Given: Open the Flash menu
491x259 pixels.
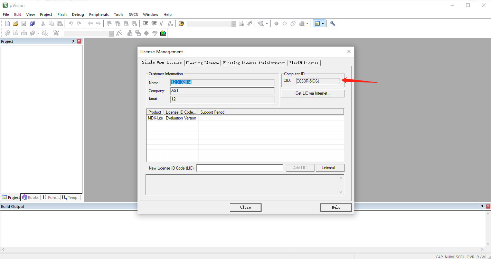Looking at the screenshot, I should [x=62, y=15].
